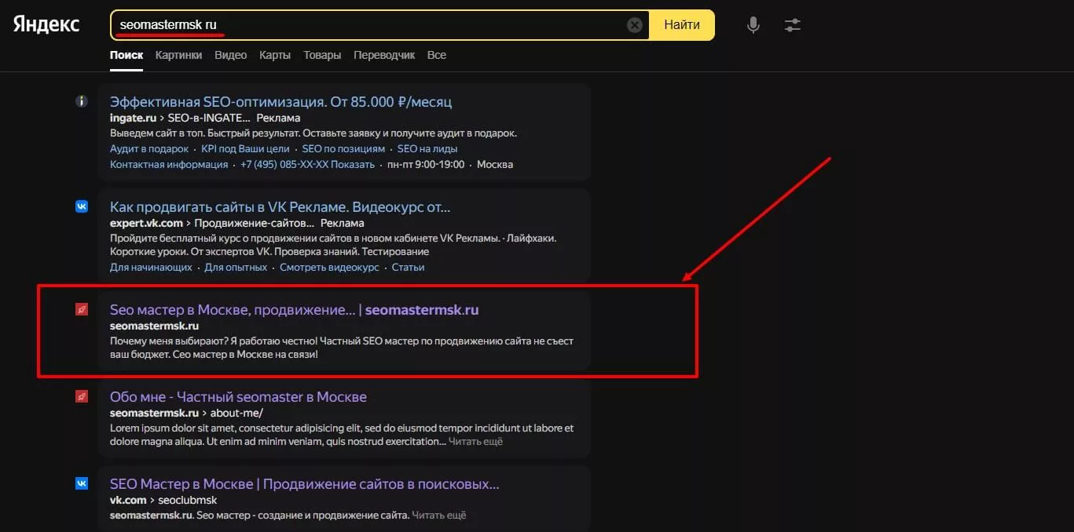Click the info icon beside the ingate.ru ad
The width and height of the screenshot is (1074, 532).
coord(81,101)
